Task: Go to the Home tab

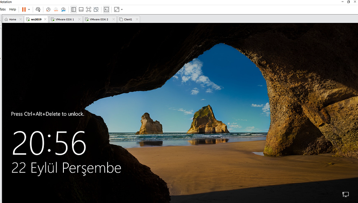Action: [x=13, y=19]
